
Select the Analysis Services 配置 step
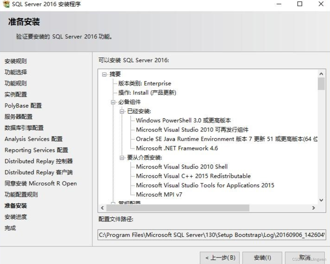[34, 139]
